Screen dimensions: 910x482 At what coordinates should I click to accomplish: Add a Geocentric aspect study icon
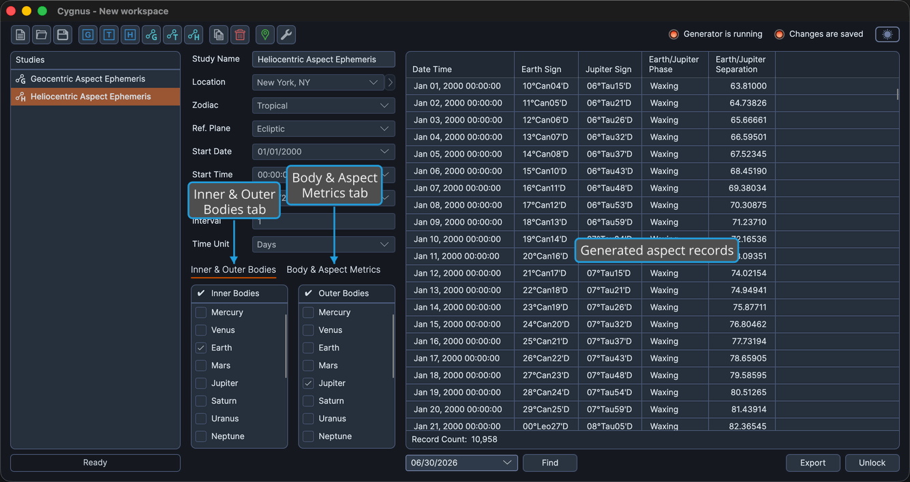point(151,35)
